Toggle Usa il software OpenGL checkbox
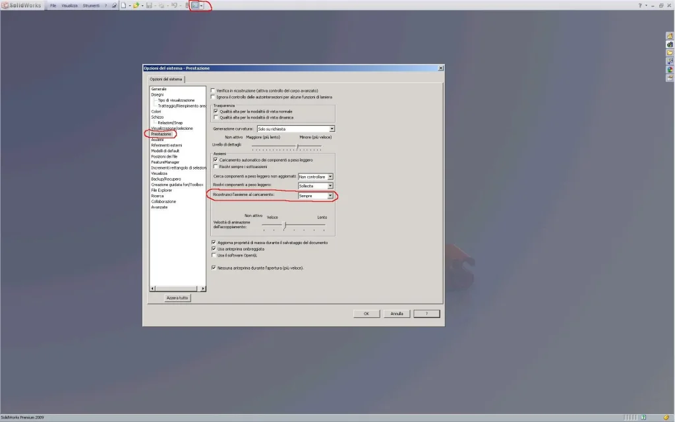Screen dimensions: 675x422 click(x=213, y=255)
